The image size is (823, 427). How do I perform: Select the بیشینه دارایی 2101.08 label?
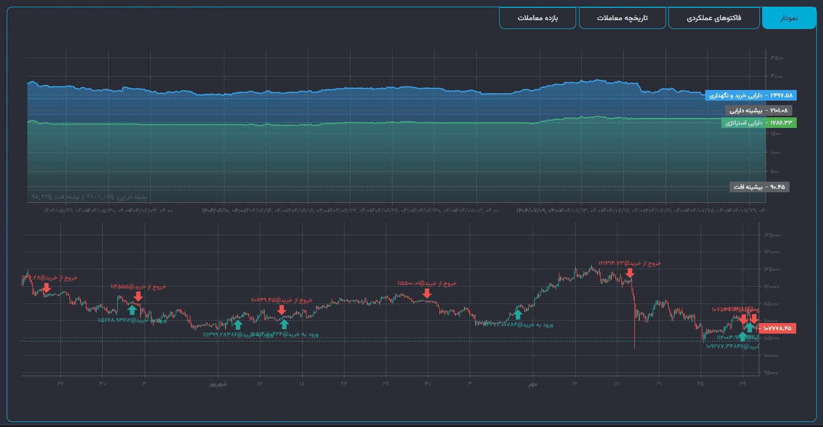point(758,110)
